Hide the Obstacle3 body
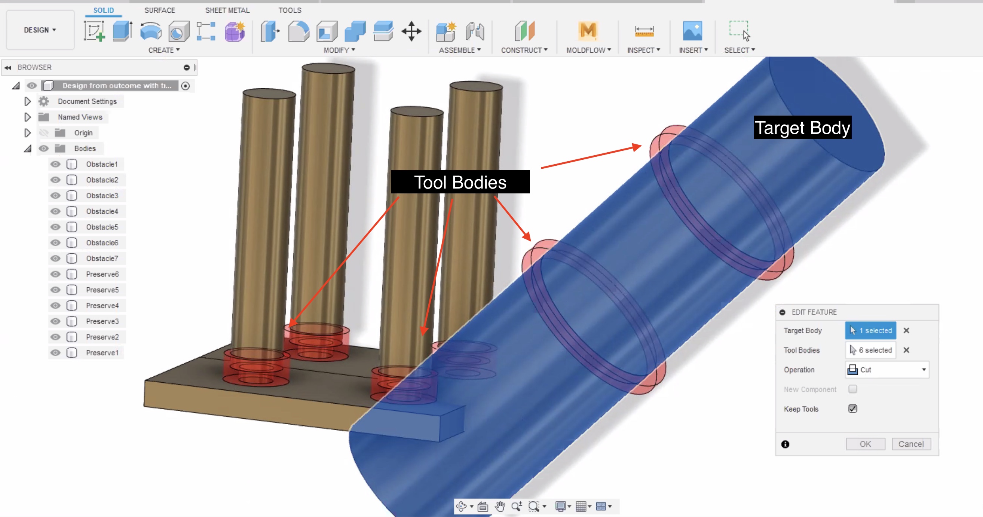 click(x=55, y=195)
